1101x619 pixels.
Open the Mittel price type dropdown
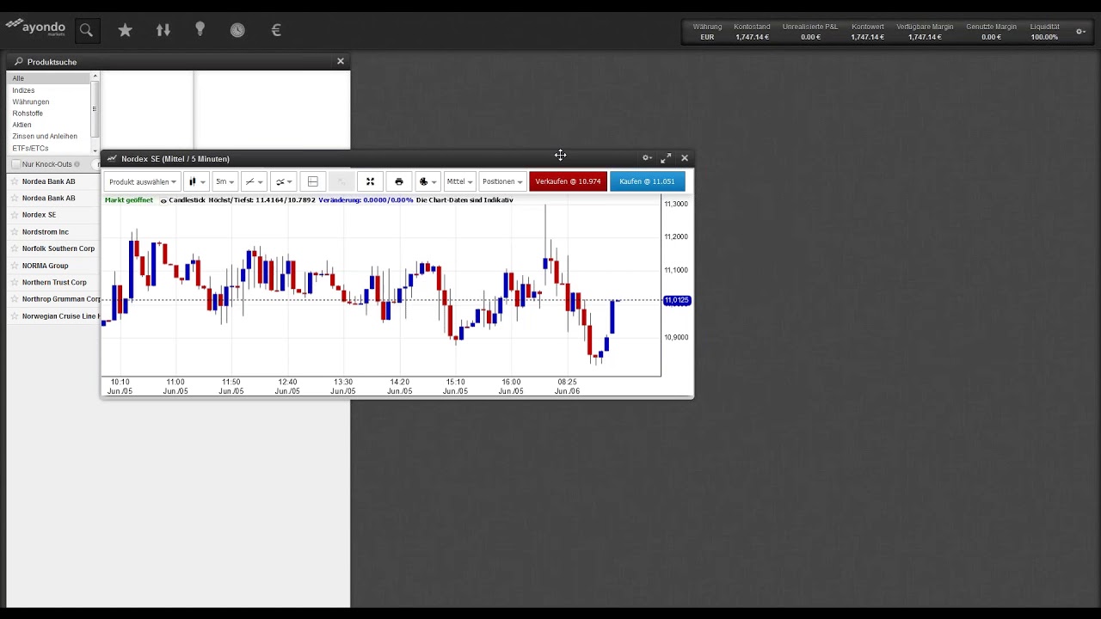pyautogui.click(x=459, y=181)
